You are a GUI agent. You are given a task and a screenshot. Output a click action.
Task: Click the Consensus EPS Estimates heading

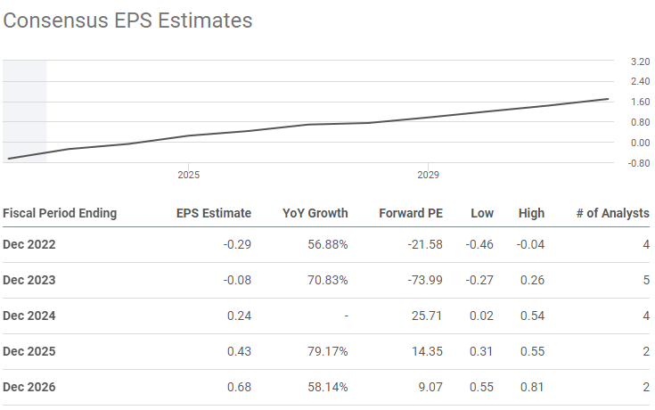(x=127, y=20)
